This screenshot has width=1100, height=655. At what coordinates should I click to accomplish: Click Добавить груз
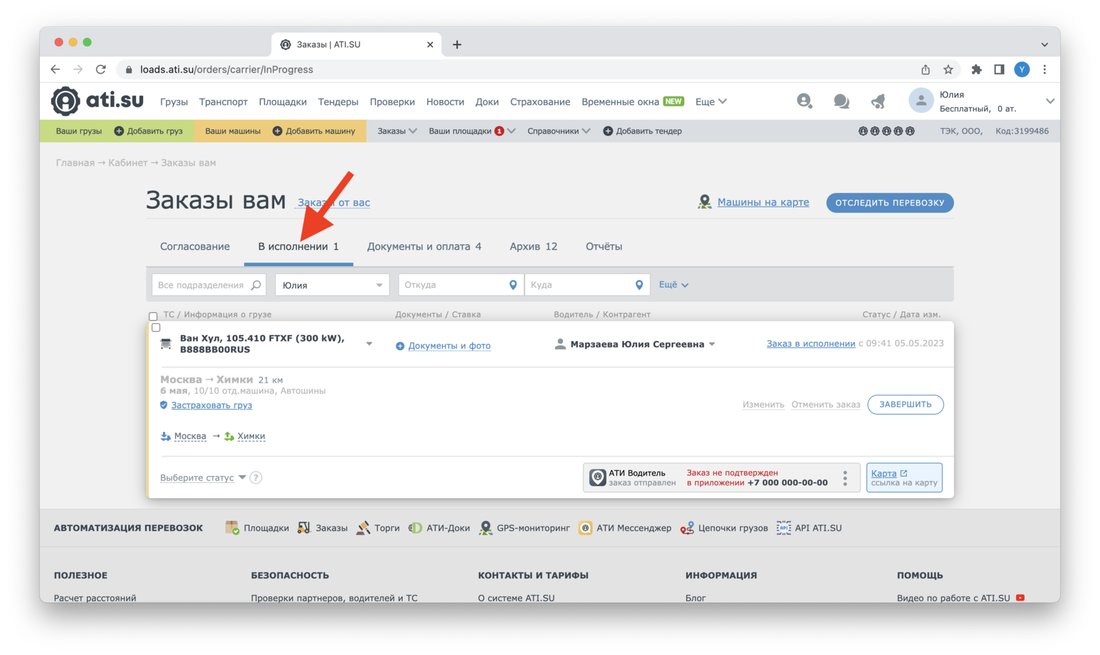149,131
